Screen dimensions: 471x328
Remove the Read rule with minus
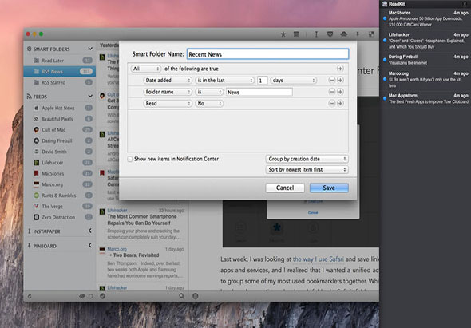tap(331, 104)
